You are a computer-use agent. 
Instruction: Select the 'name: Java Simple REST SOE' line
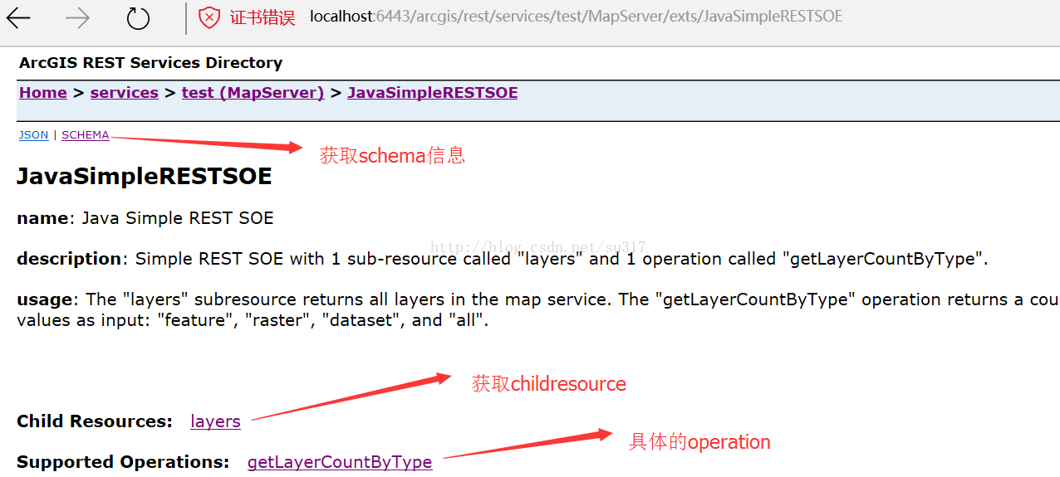click(x=145, y=218)
